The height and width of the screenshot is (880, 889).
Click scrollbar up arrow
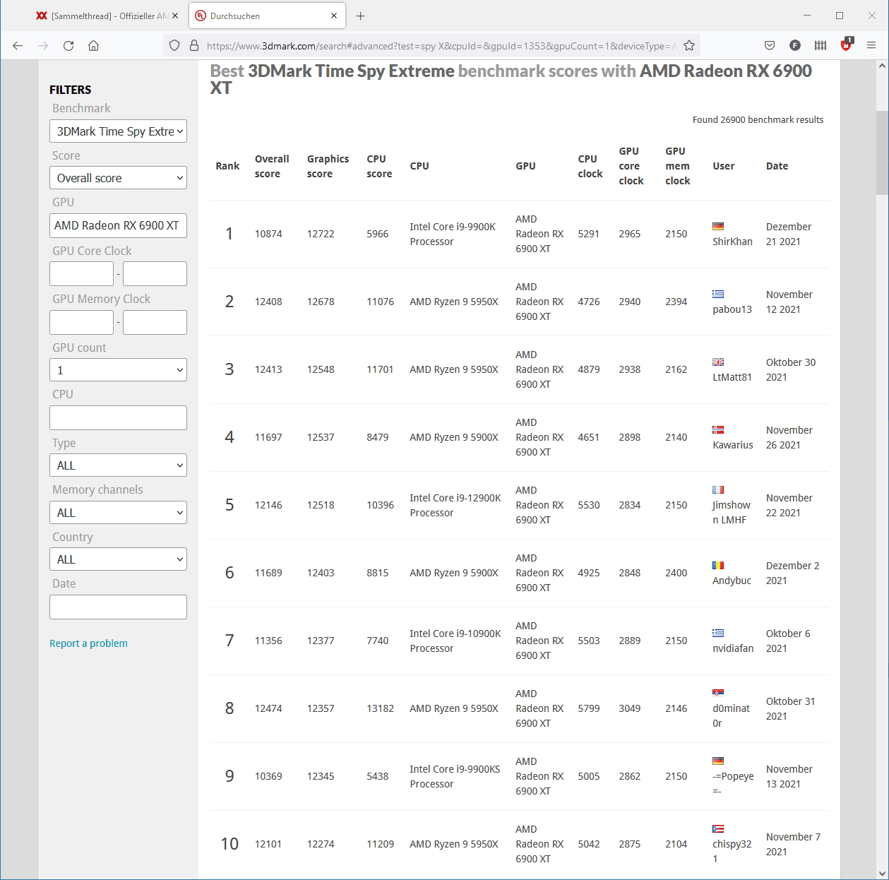882,66
